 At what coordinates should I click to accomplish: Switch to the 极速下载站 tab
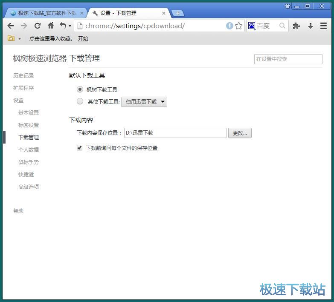point(45,13)
